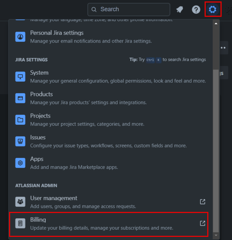Screen dimensions: 232x240
Task: Click the more options dots behind menu
Action: pos(223,48)
